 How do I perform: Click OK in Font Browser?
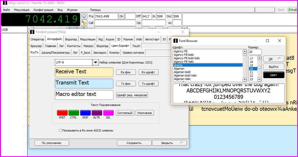coord(274,59)
